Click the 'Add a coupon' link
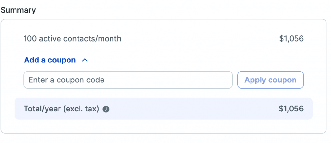Image resolution: width=331 pixels, height=143 pixels. click(50, 60)
